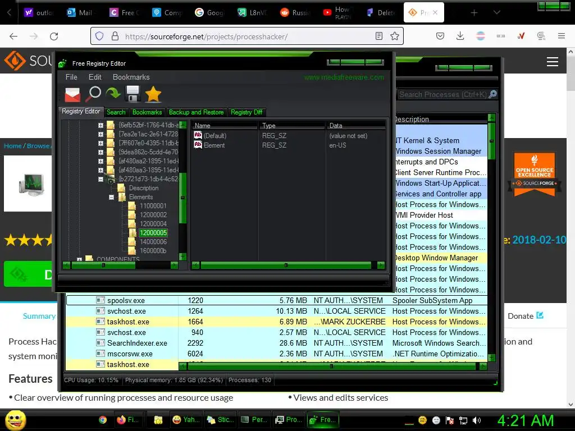
Task: Go back in the Firefox browser
Action: (13, 36)
